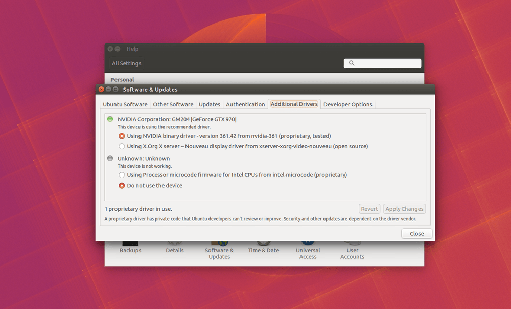Open the Backups settings icon

coord(130,250)
